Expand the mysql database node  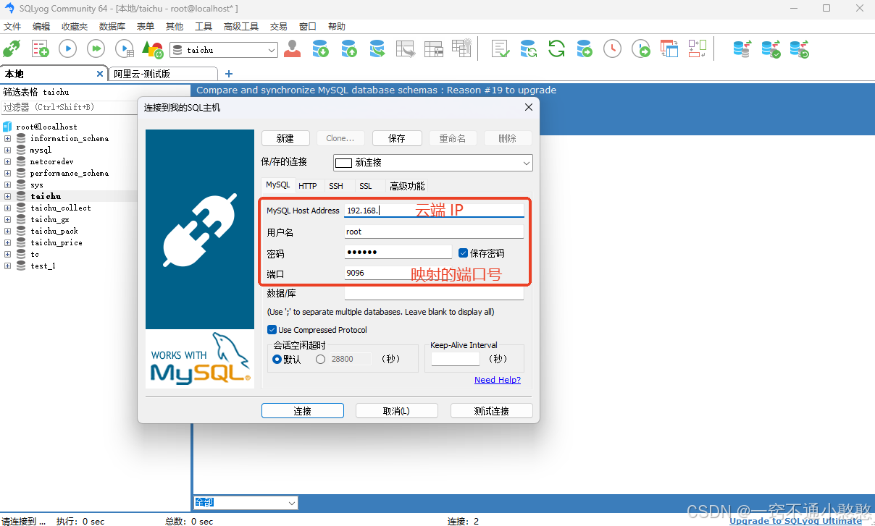tap(7, 150)
